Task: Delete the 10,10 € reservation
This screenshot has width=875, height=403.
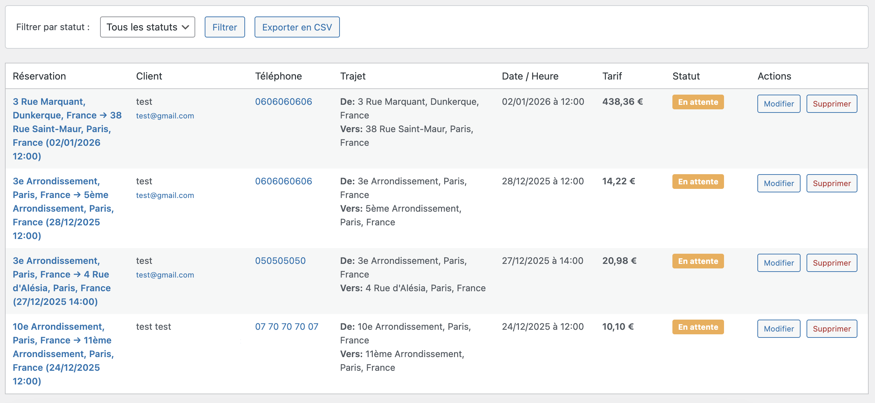Action: (831, 329)
